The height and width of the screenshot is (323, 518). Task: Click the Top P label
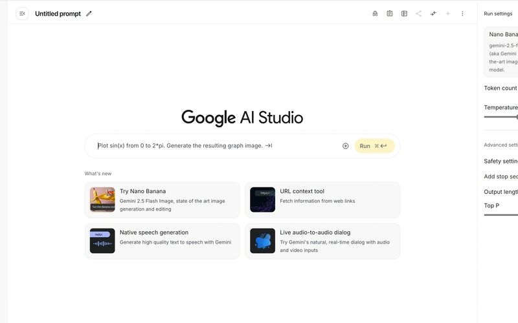click(491, 205)
